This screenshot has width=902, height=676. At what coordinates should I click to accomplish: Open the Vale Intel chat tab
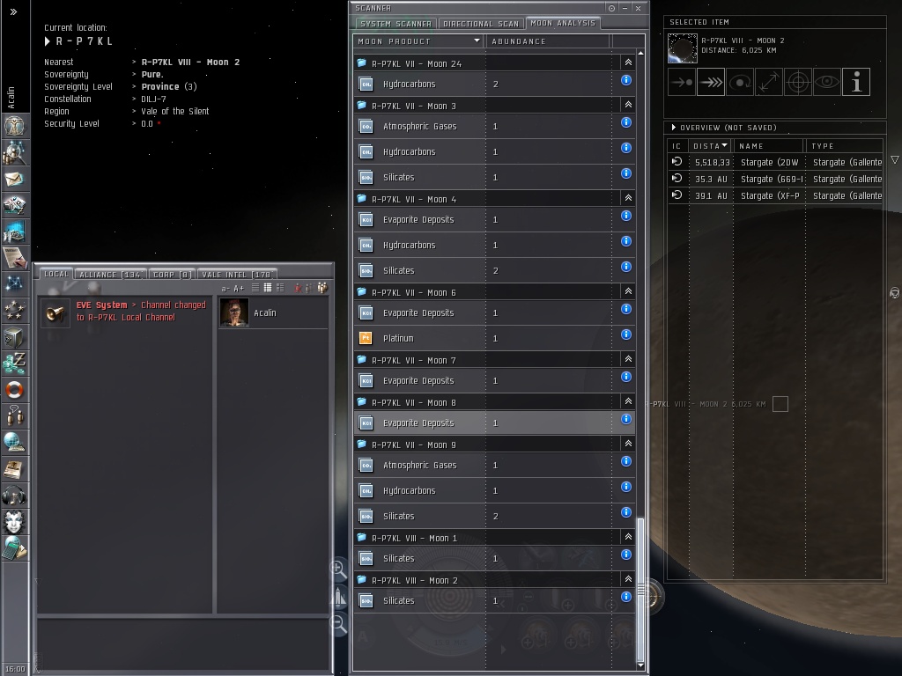pos(236,275)
